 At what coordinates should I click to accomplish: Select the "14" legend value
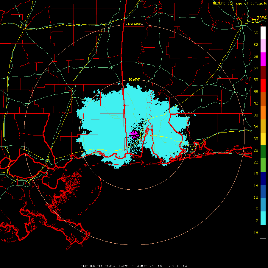point(256,186)
